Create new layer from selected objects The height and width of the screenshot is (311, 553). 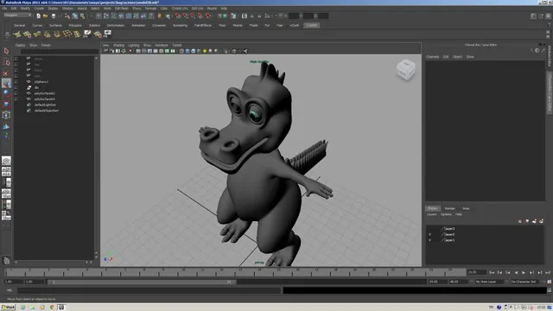pos(542,221)
